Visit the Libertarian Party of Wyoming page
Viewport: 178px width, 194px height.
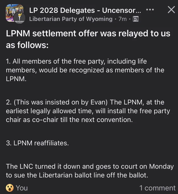[71, 19]
